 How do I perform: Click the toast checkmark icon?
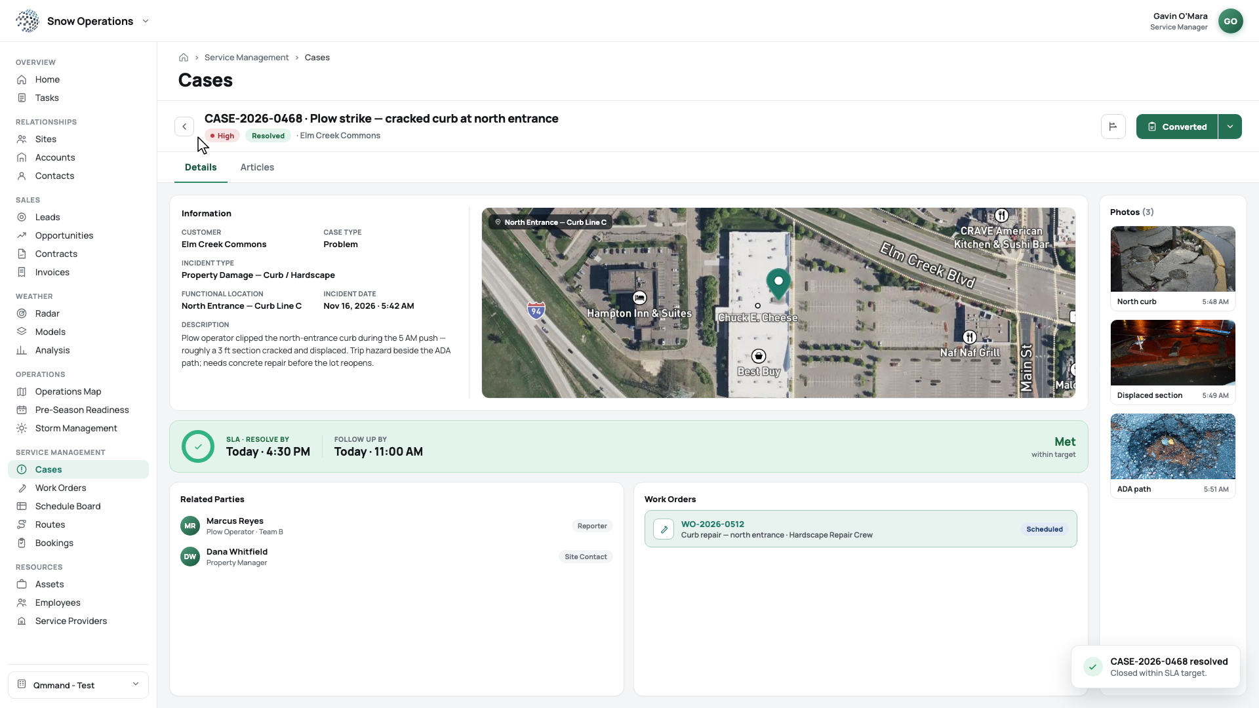pyautogui.click(x=1092, y=667)
